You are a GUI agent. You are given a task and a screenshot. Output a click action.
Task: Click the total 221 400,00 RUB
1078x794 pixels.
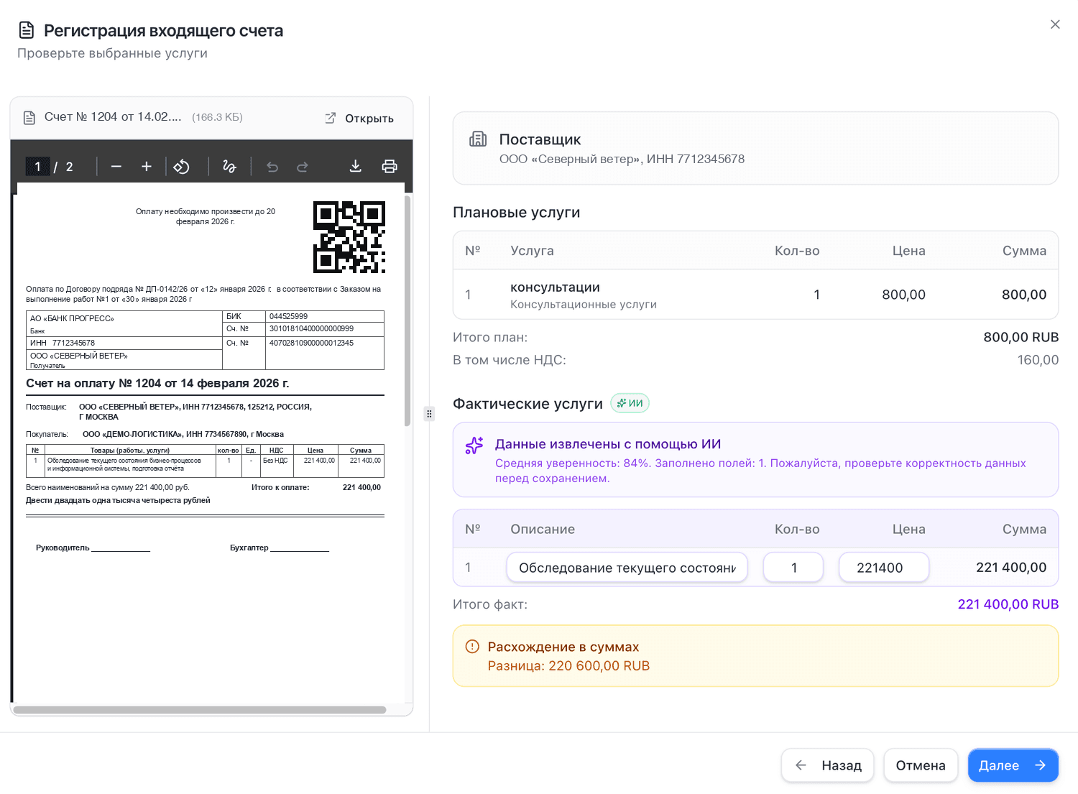coord(1008,604)
